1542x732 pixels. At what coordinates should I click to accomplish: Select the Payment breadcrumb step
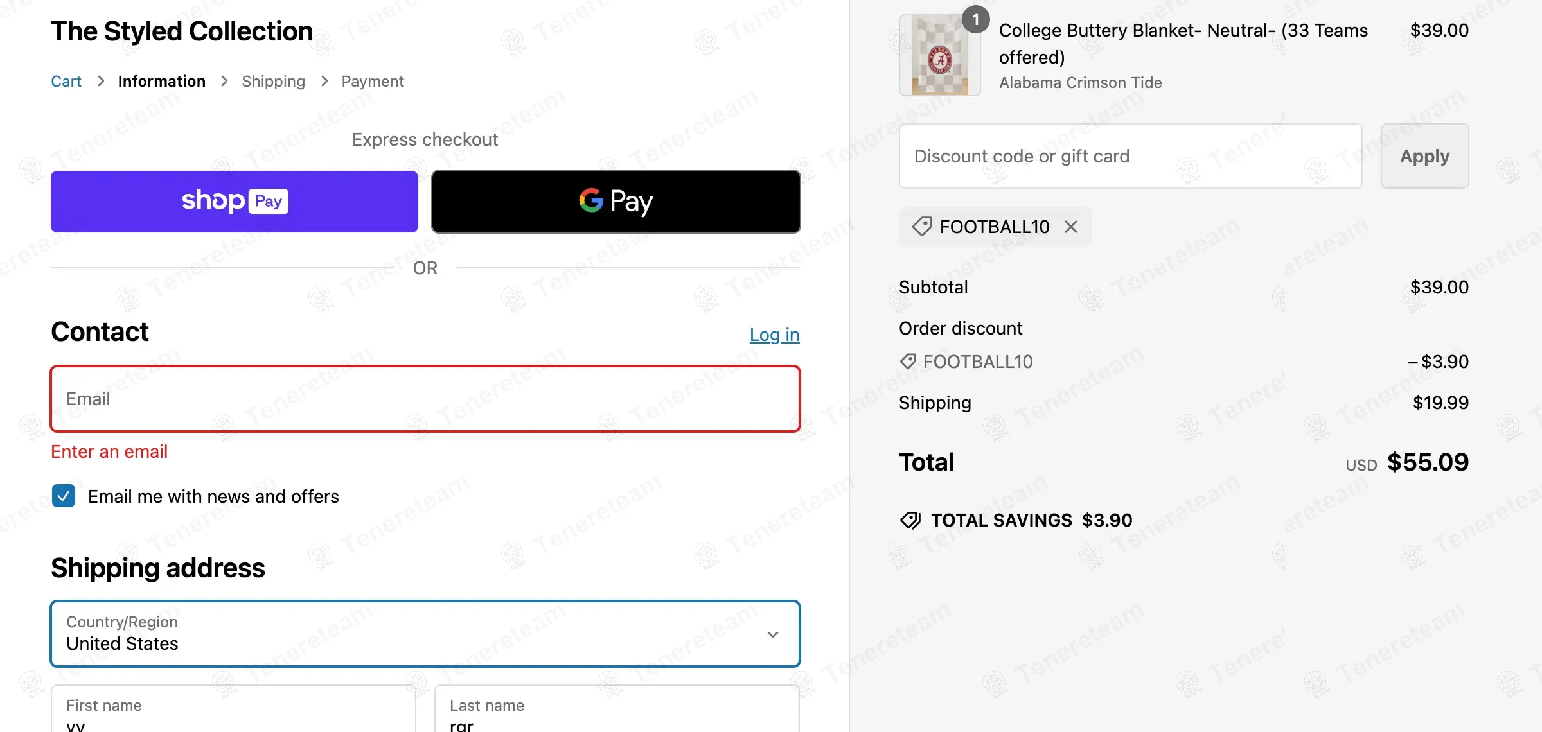(373, 82)
